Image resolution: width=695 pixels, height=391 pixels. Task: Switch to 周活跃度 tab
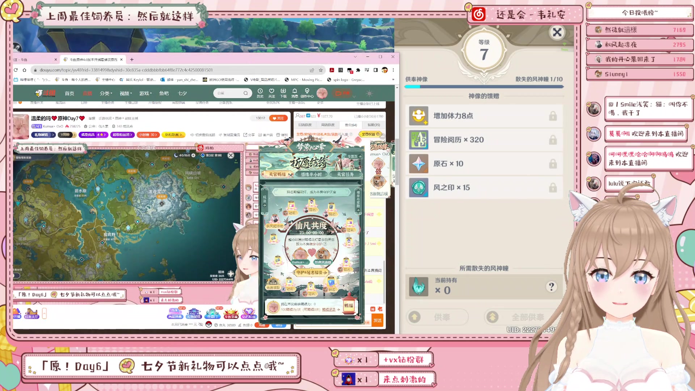point(328,125)
